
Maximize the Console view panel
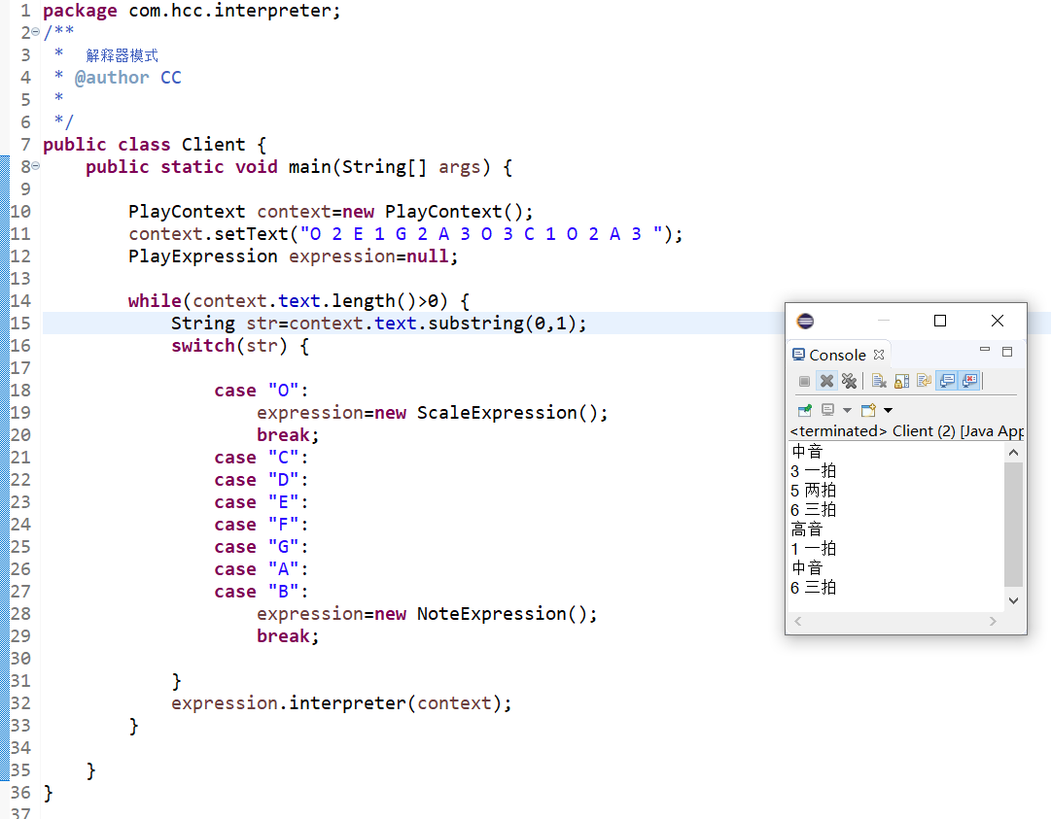pos(1006,352)
